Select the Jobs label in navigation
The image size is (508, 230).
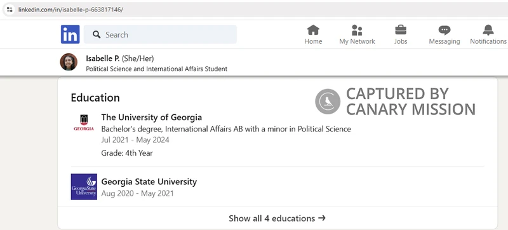pyautogui.click(x=401, y=41)
